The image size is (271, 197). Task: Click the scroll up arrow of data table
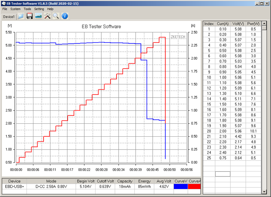coord(264,23)
